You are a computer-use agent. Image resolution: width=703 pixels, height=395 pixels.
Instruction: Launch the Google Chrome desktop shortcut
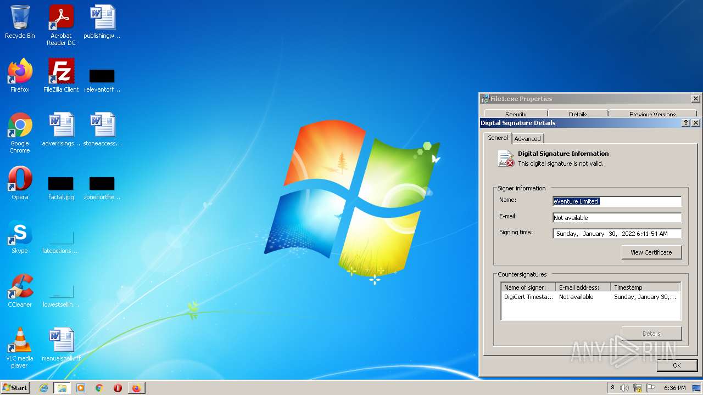pyautogui.click(x=20, y=133)
